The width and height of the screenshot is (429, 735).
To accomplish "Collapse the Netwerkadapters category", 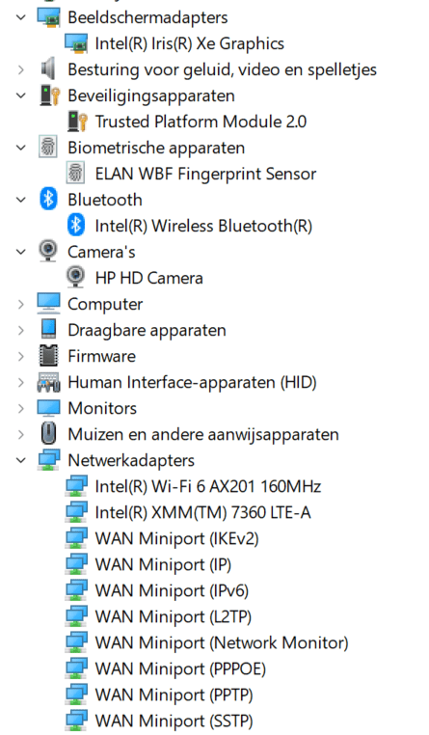I will (x=21, y=460).
